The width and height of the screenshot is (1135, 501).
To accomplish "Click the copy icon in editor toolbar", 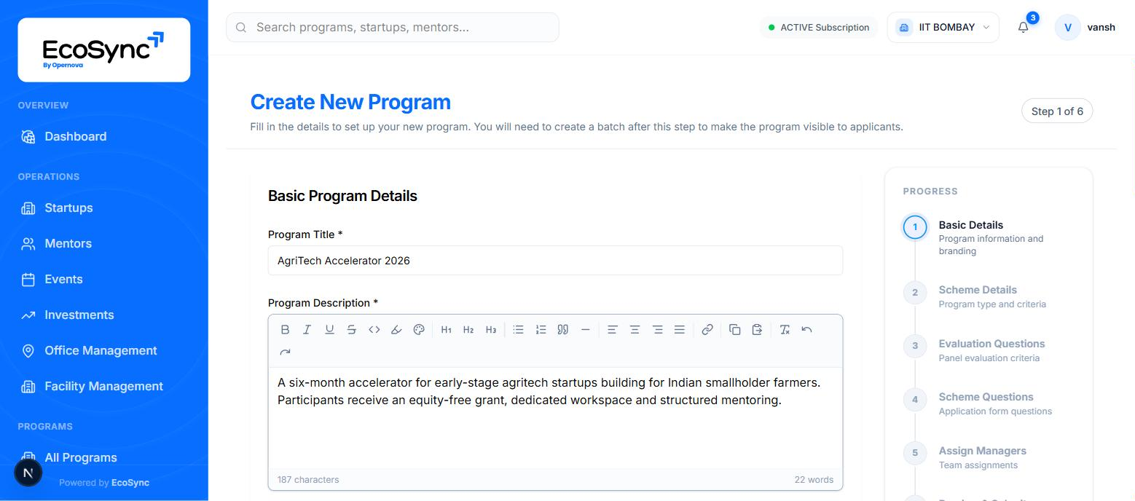I will (x=734, y=330).
